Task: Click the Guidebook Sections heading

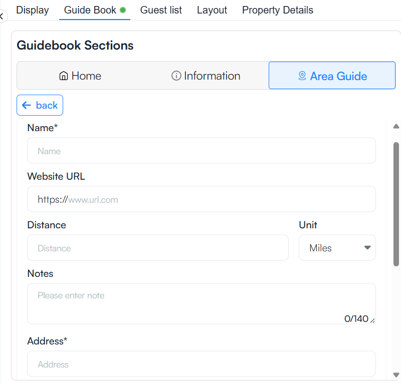Action: [x=75, y=46]
